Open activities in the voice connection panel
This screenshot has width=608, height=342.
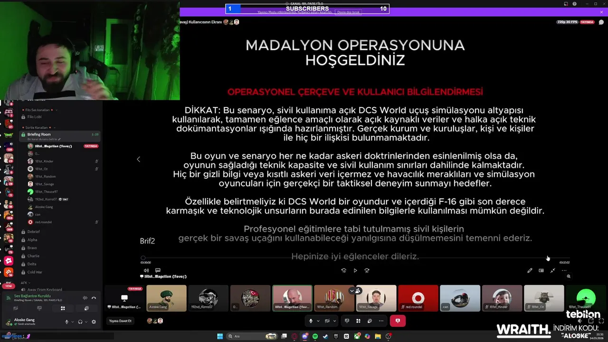[x=63, y=308]
